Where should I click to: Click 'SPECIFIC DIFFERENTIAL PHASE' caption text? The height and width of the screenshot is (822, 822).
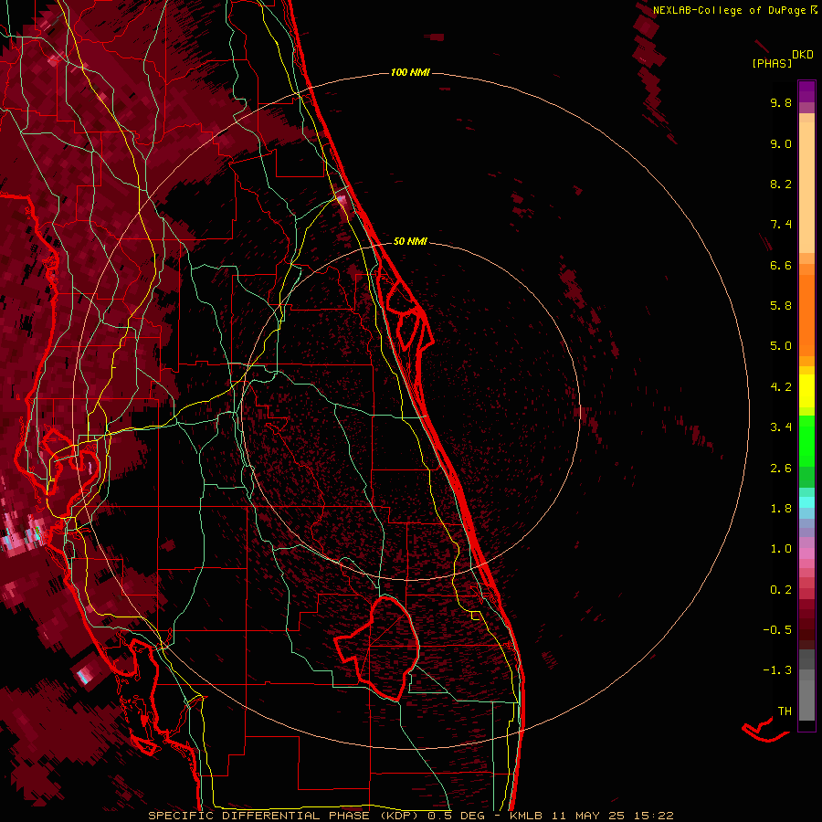pos(260,816)
